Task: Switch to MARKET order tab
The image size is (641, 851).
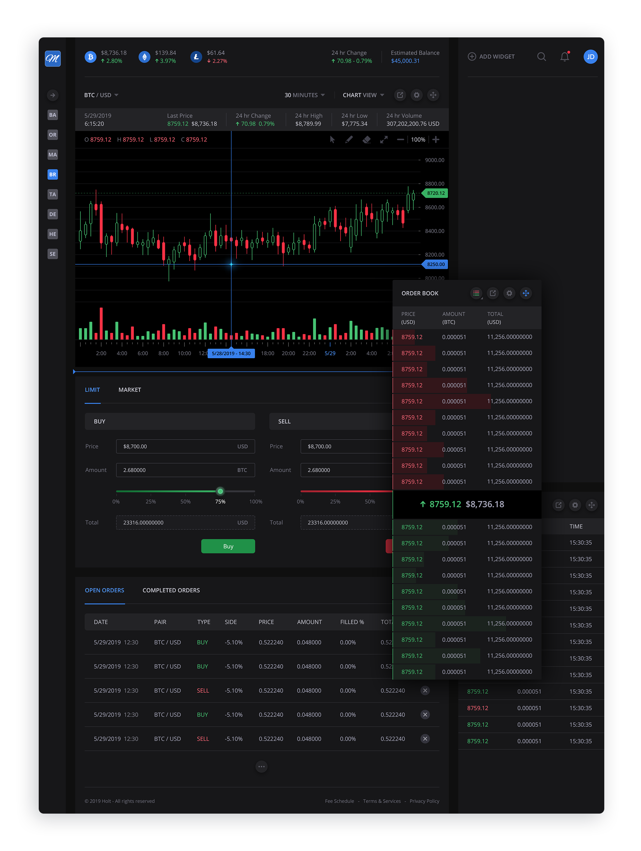Action: coord(130,390)
